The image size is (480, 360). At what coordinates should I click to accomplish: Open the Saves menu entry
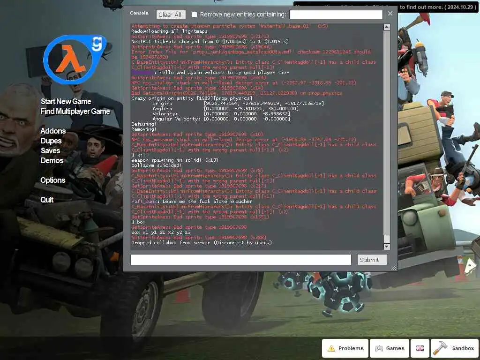(x=51, y=150)
